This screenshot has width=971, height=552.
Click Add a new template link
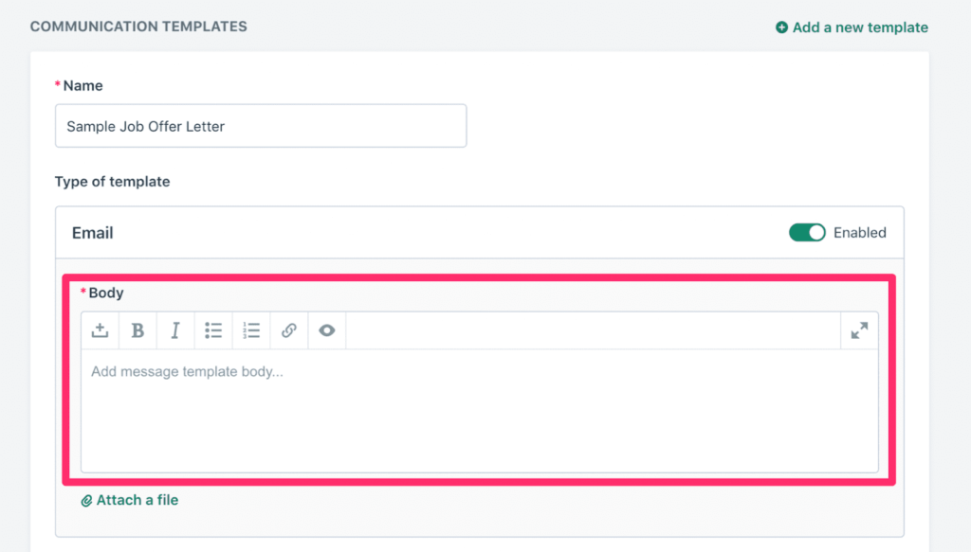[860, 27]
